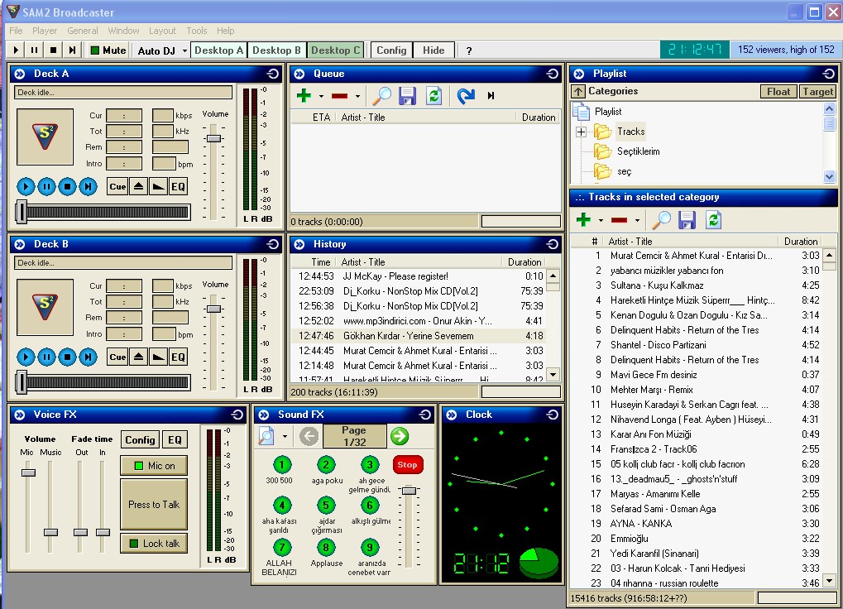Open Voice FX Config button
The height and width of the screenshot is (609, 843).
coord(140,439)
